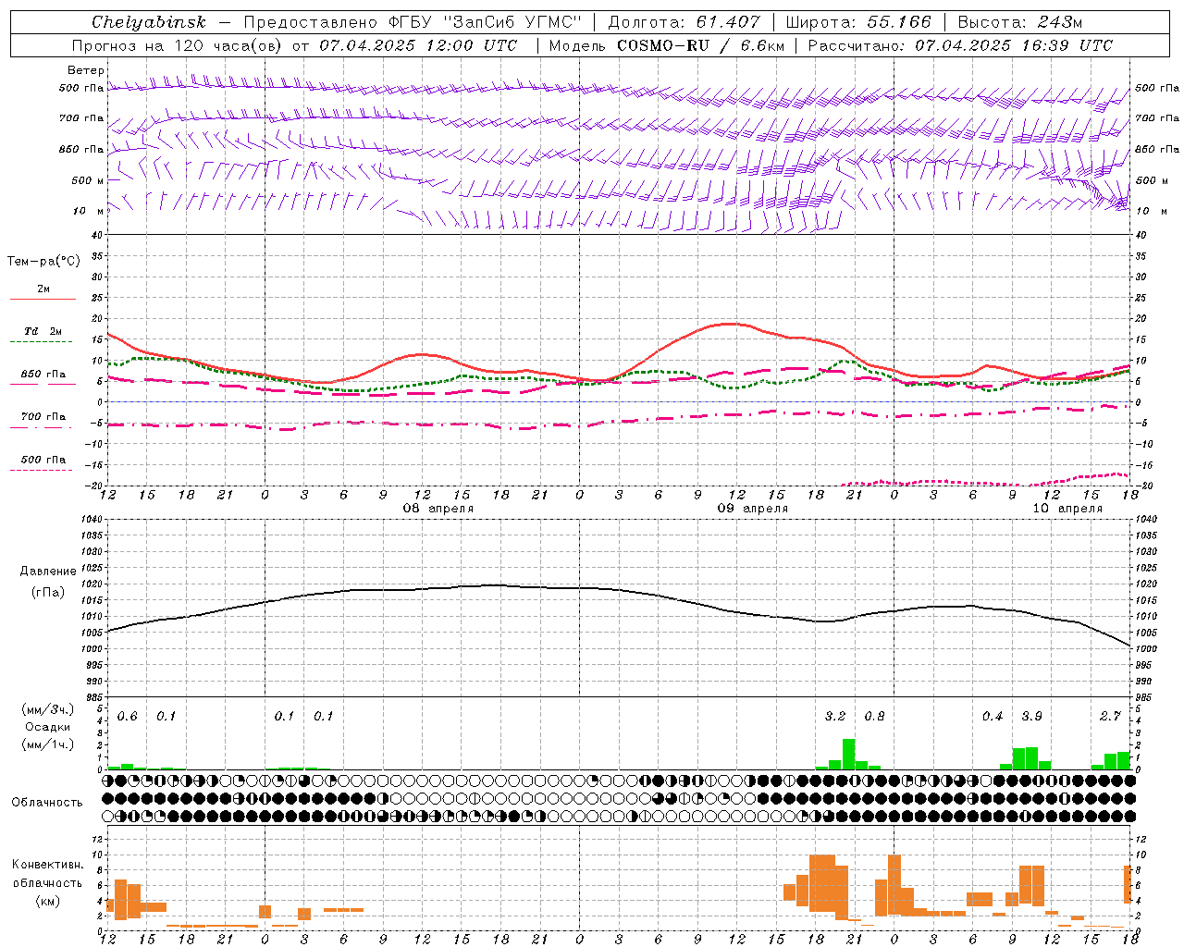
Task: Click the '(км)' unit under convective cloudiness
Action: pos(47,901)
